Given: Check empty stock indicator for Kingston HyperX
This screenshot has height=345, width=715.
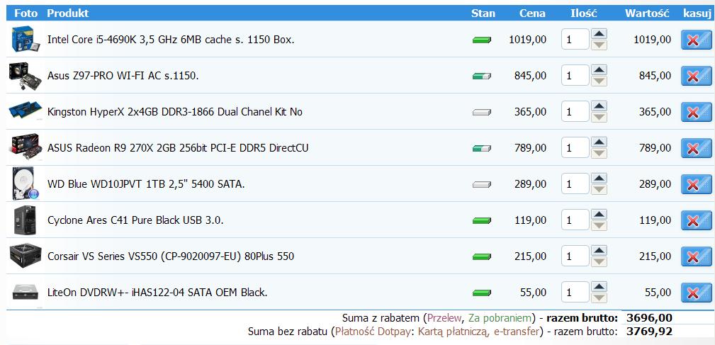Looking at the screenshot, I should pos(482,112).
